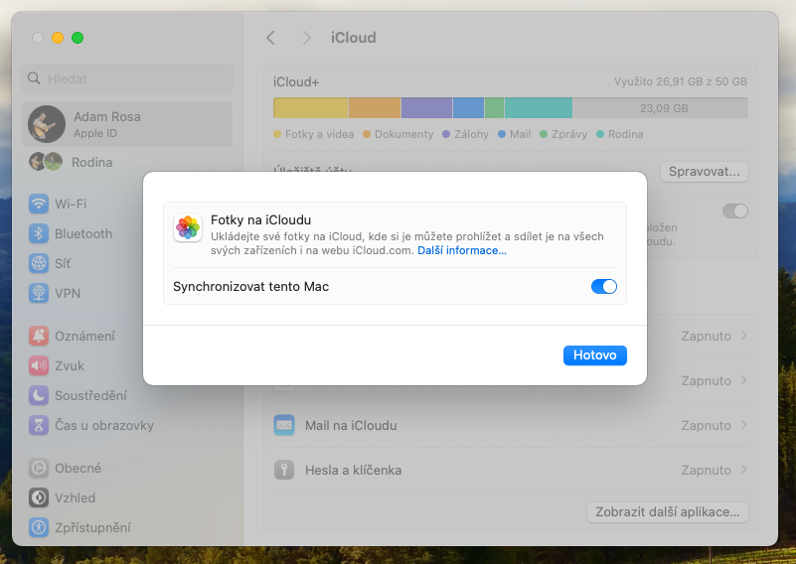
Task: Expand Mail na iCloudu chevron
Action: point(744,425)
